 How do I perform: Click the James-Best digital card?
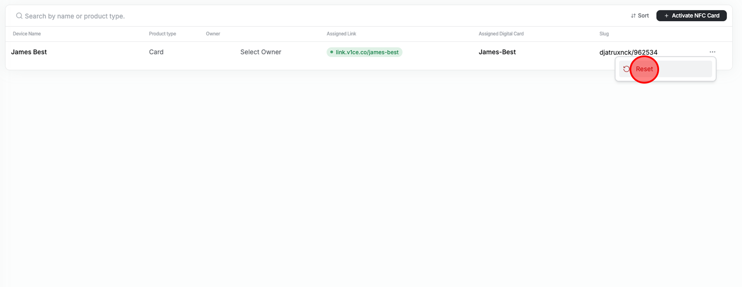coord(497,52)
